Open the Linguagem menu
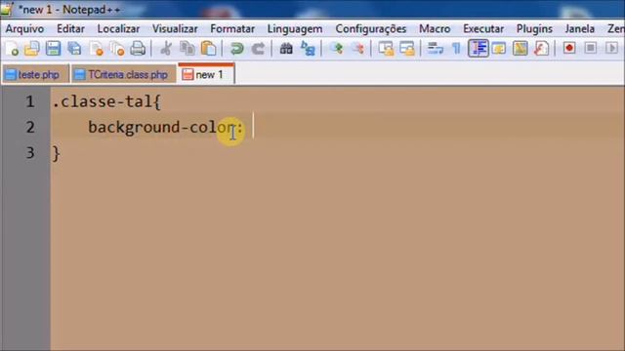 (x=295, y=28)
